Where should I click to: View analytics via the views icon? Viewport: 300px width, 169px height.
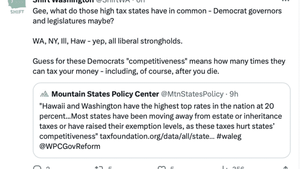tap(223, 168)
